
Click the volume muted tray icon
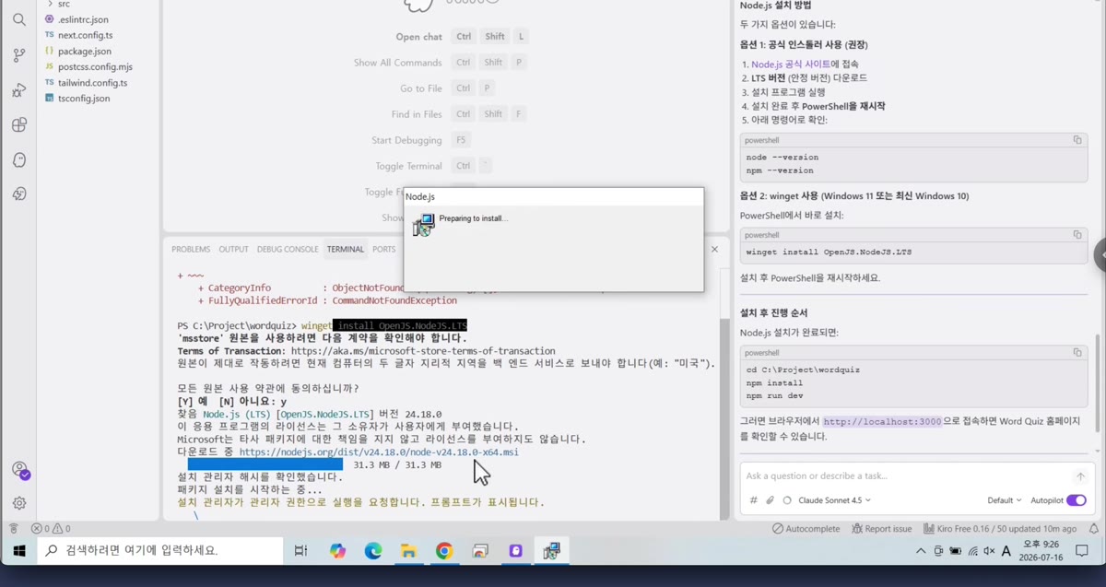[x=989, y=551]
